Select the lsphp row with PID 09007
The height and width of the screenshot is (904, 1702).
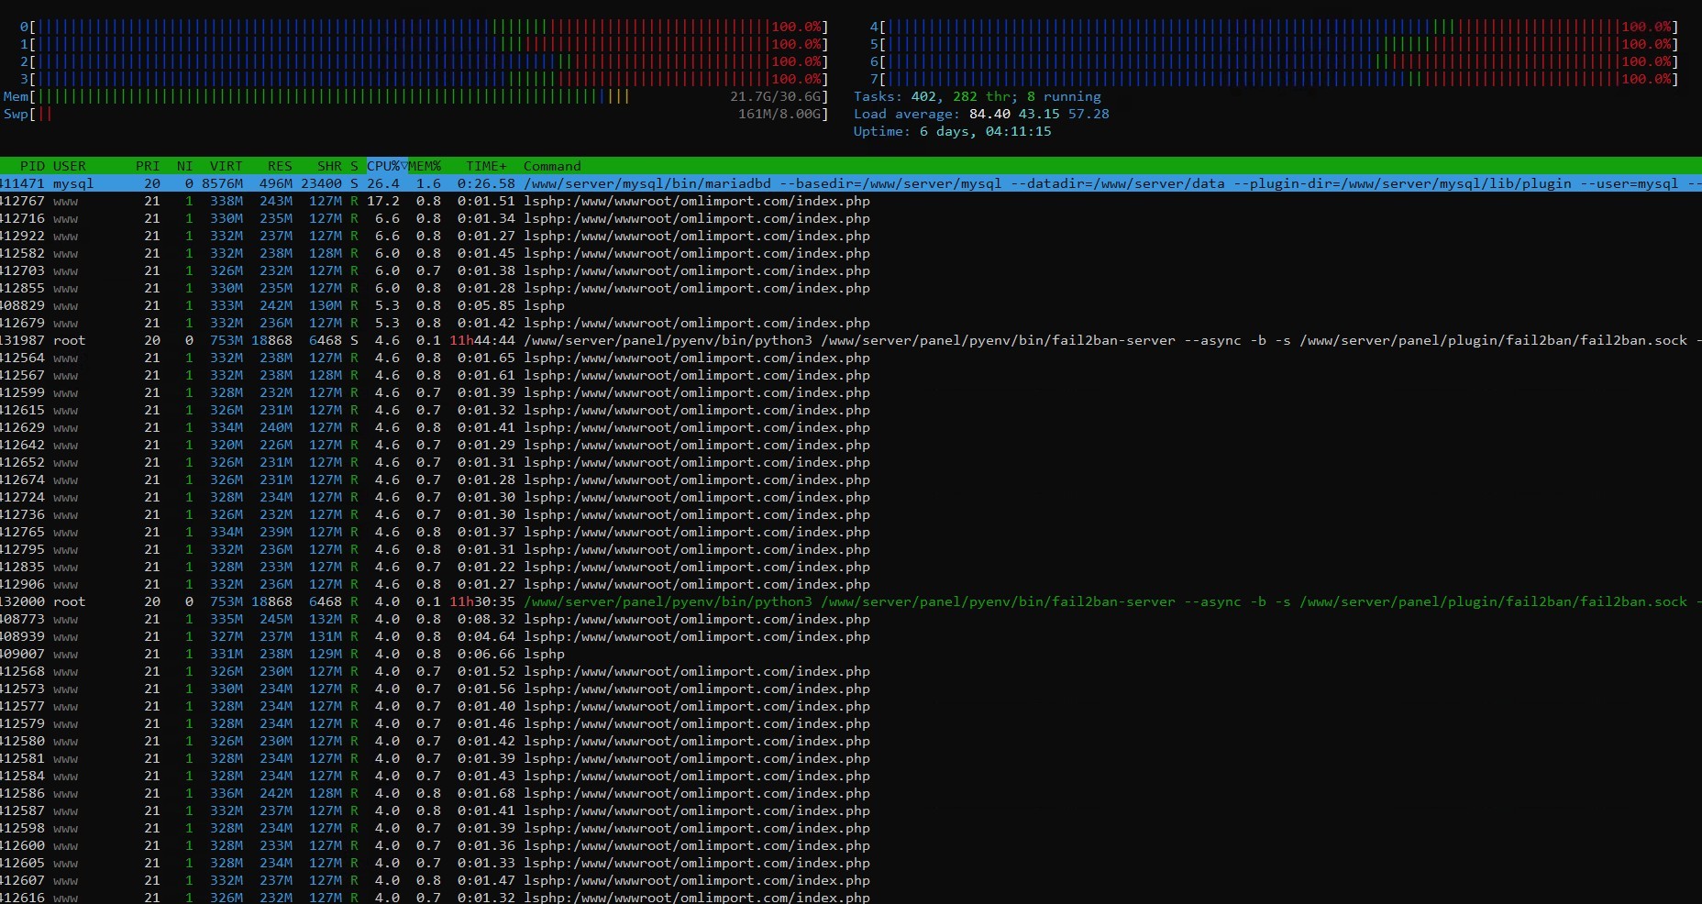(x=851, y=654)
